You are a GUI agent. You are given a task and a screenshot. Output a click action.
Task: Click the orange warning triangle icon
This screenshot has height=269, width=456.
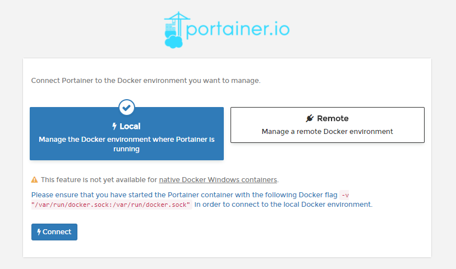[35, 180]
